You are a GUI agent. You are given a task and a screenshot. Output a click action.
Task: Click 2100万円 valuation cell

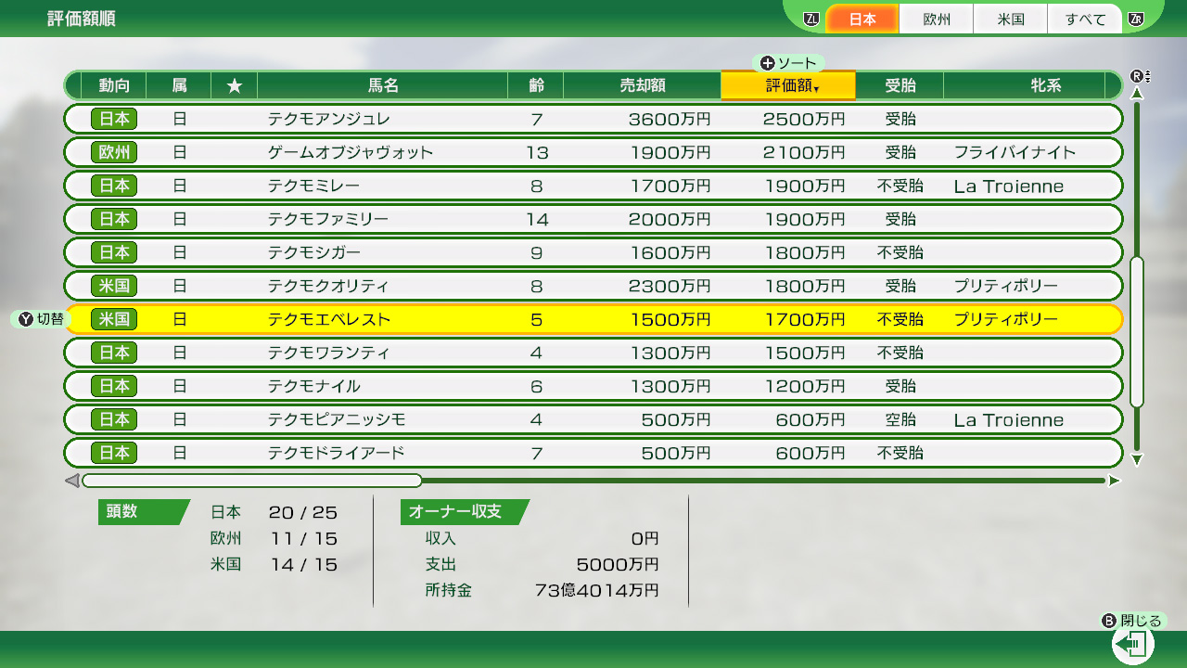pos(804,152)
